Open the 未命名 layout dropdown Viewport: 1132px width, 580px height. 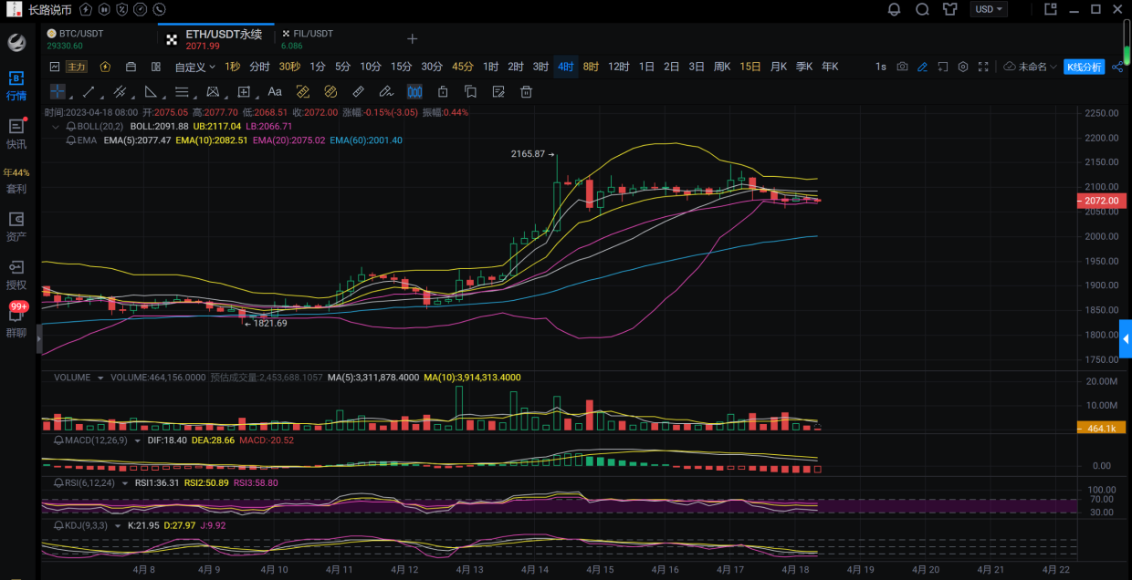pos(1030,67)
